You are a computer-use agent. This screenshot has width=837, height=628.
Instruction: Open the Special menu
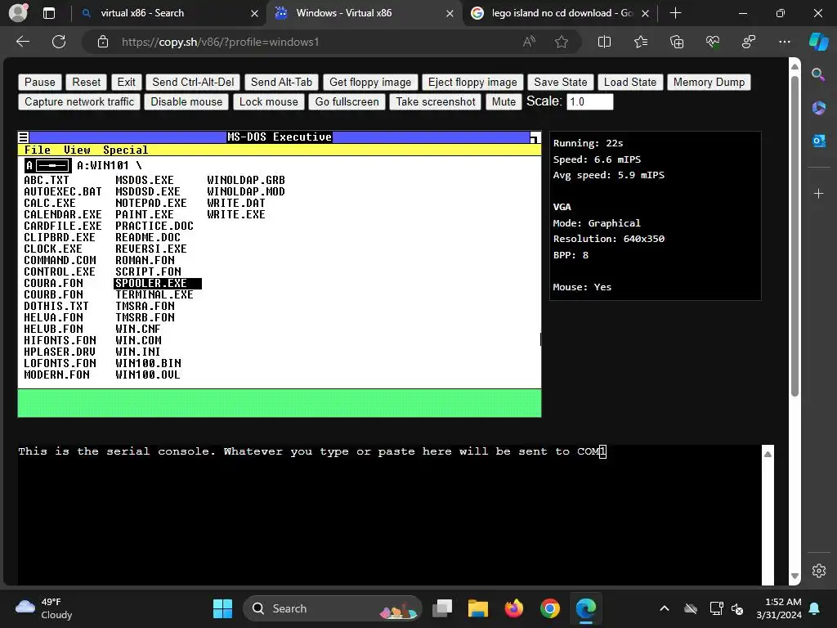point(125,150)
